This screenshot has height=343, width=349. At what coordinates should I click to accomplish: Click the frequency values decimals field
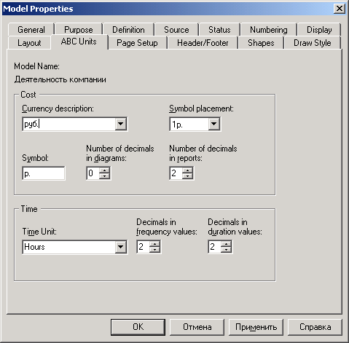[x=143, y=247]
